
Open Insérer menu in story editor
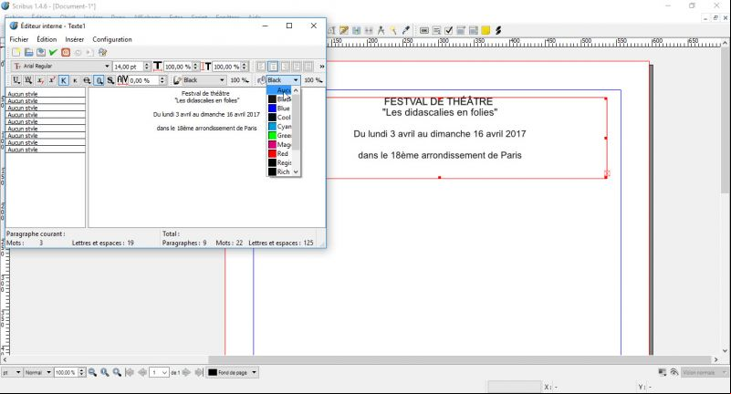[x=75, y=39]
